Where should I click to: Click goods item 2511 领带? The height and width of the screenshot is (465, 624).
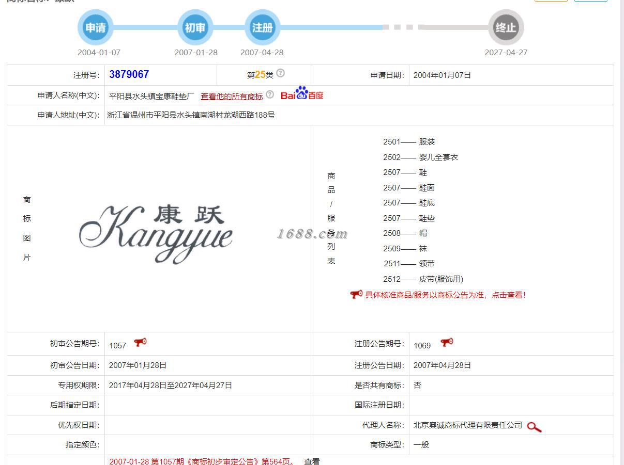point(409,264)
